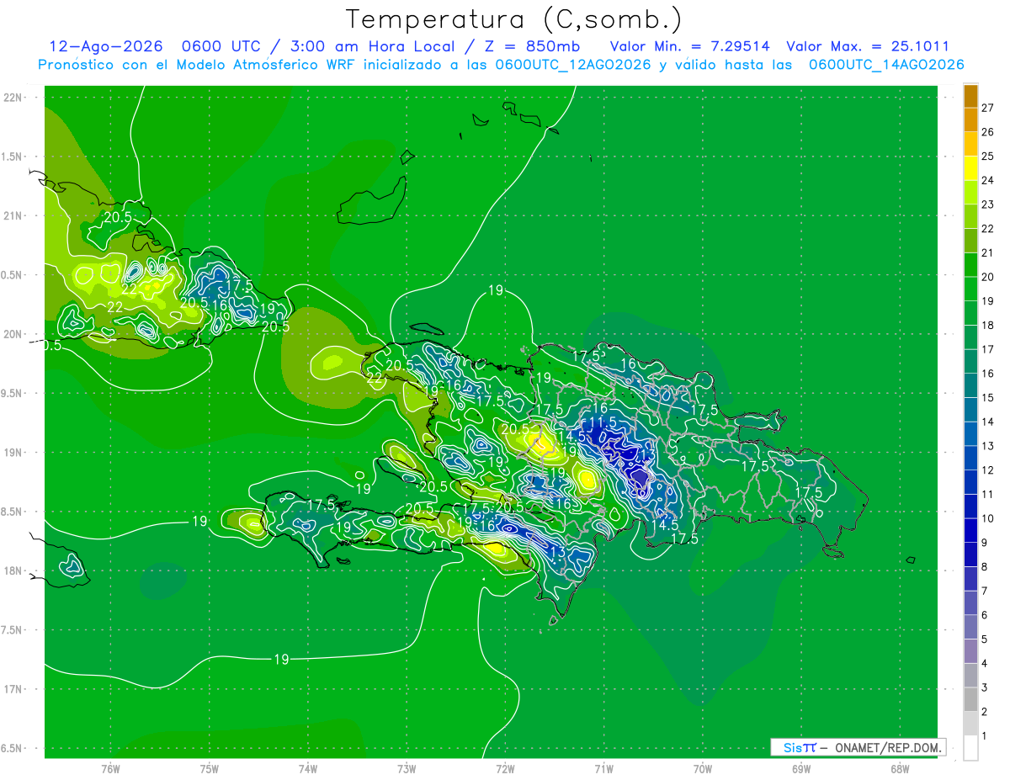Click the '12-Ago-2026' date text
The height and width of the screenshot is (780, 1010).
click(x=105, y=46)
